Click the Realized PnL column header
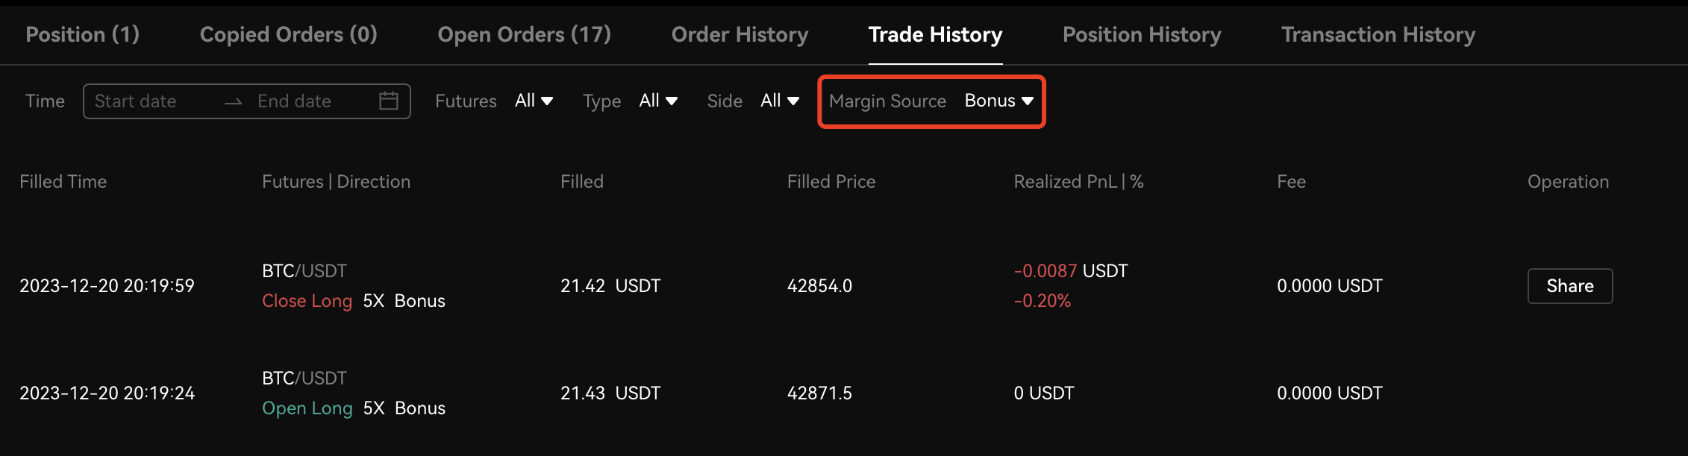 click(1078, 181)
